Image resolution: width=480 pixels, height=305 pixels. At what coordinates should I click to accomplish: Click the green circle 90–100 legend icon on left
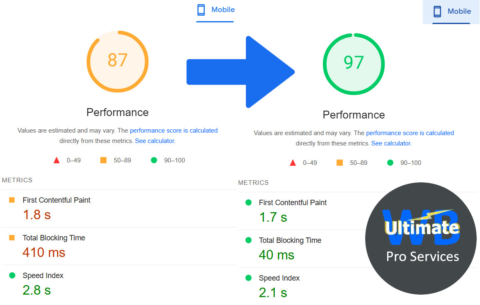[154, 160]
